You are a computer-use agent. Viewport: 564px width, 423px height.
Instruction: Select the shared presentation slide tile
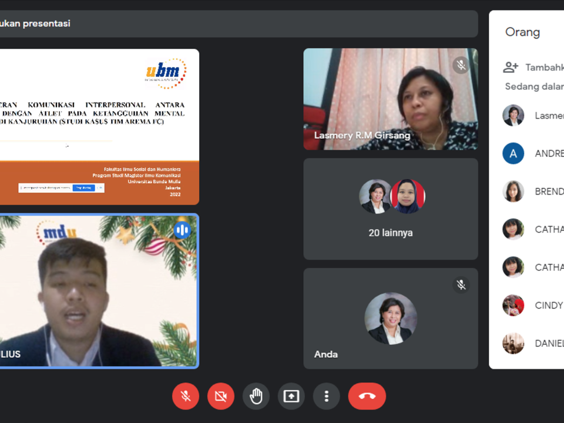(x=99, y=127)
